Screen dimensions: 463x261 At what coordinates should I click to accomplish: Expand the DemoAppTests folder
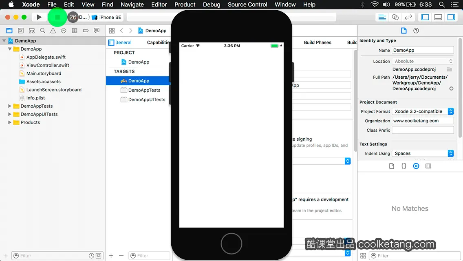click(x=10, y=106)
